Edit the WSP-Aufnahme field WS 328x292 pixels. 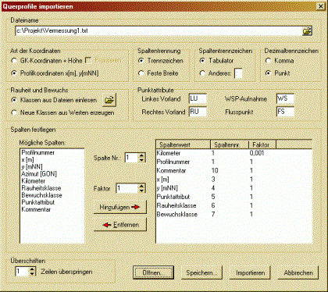pos(285,98)
